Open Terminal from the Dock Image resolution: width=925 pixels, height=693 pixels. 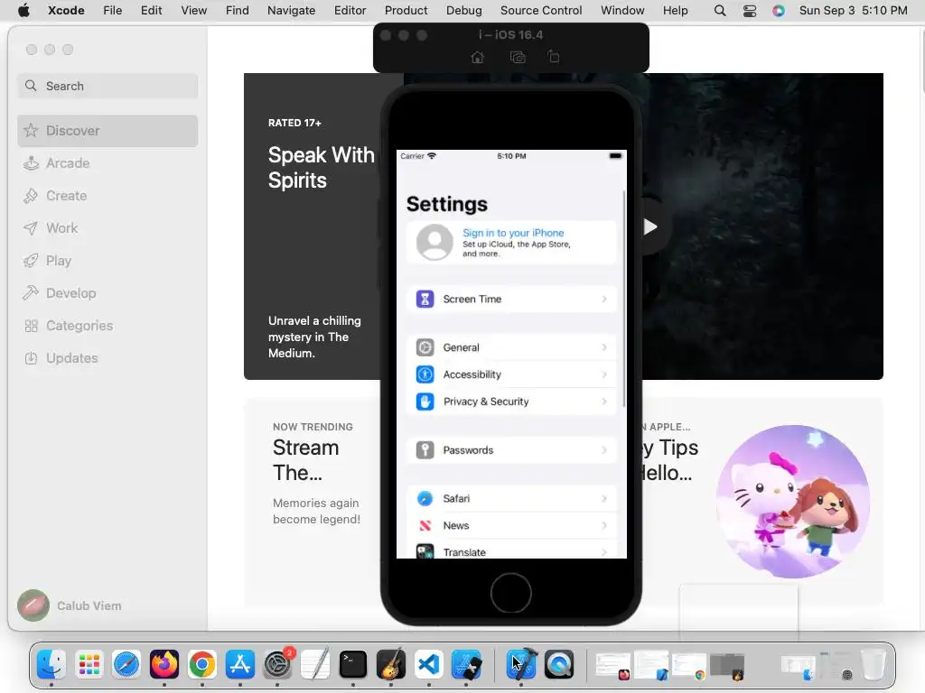[353, 665]
